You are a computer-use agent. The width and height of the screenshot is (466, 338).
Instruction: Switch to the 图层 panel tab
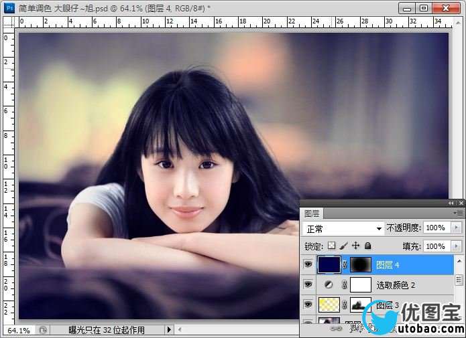click(x=312, y=213)
